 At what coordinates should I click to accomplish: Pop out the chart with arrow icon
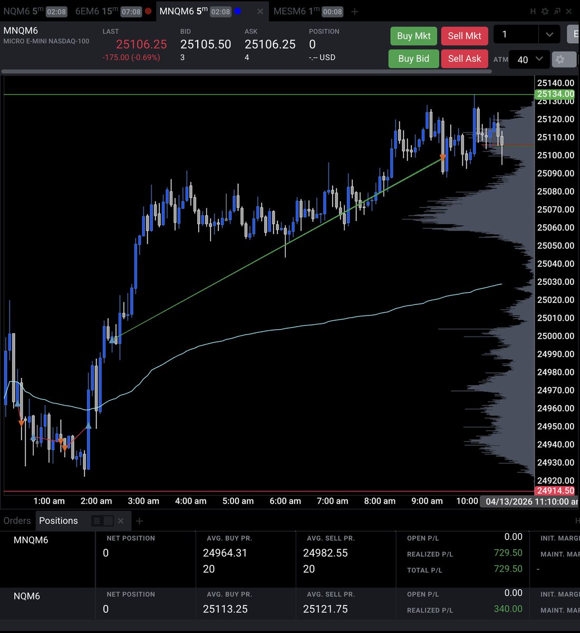(x=556, y=11)
